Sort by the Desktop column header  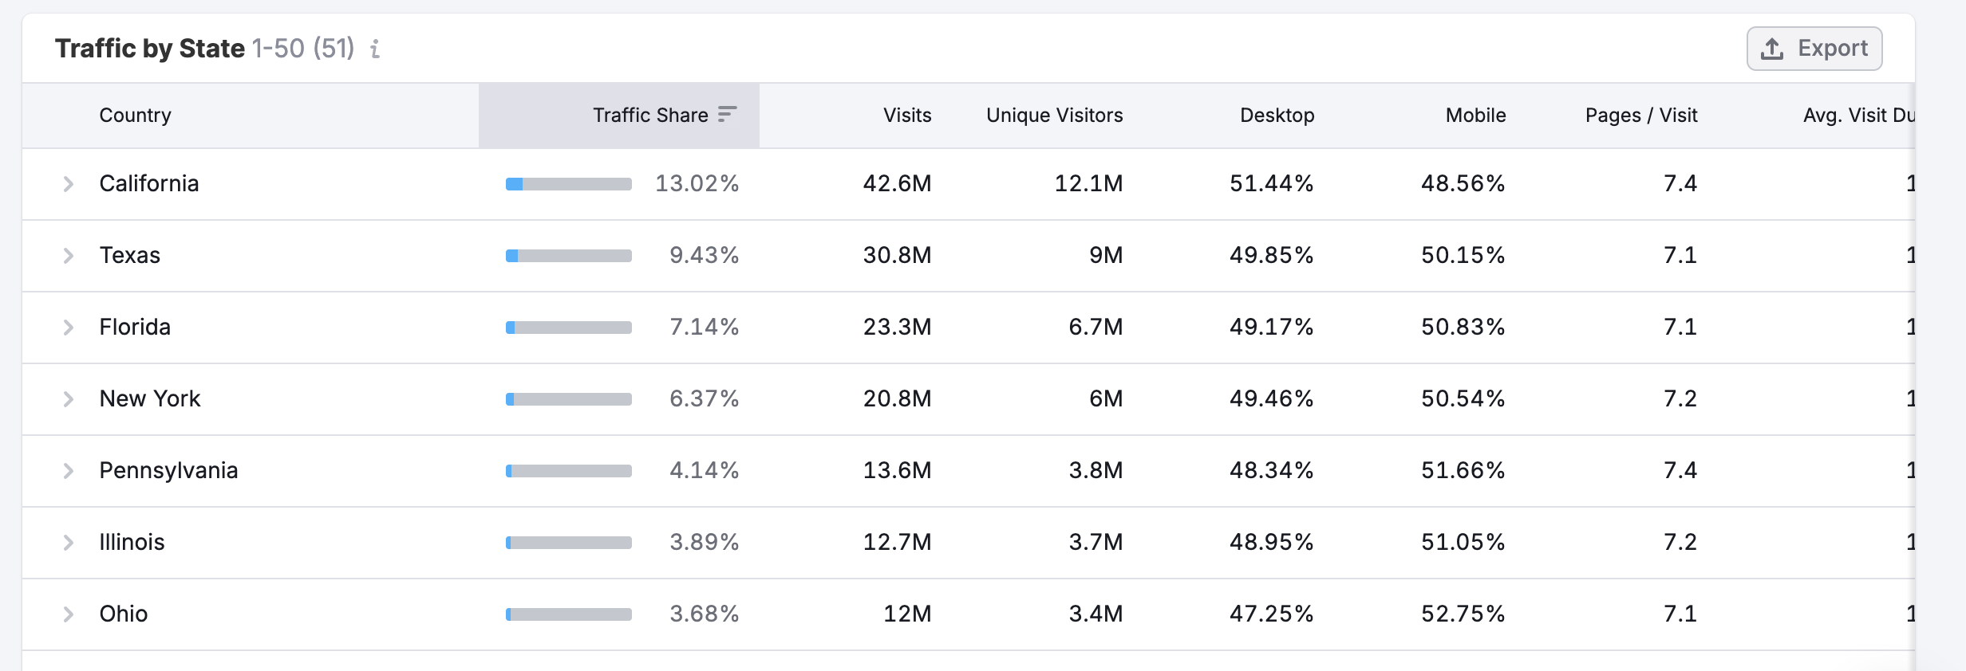pyautogui.click(x=1277, y=116)
